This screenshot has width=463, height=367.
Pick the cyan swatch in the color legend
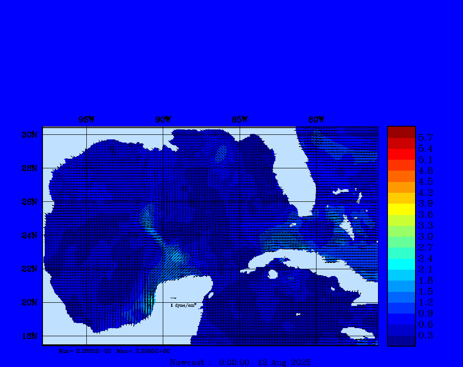(401, 264)
